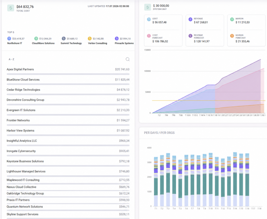
Task: Click the green dollar icon beside Total Cost
Action: point(10,8)
